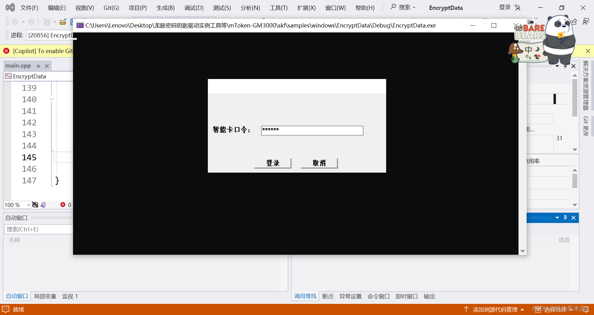Open the EncryptData scope combo box
Viewport: 594px width, 315px height.
tap(39, 76)
